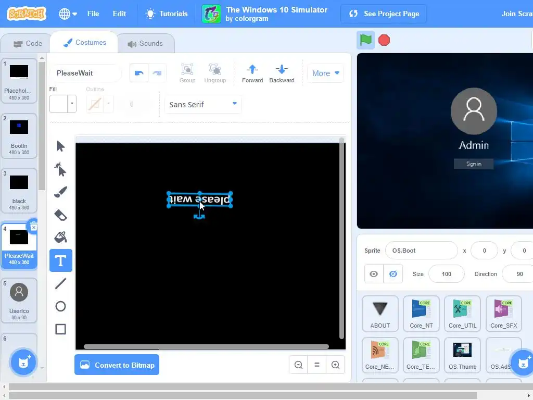533x400 pixels.
Task: Open the Sans Serif font dropdown
Action: click(203, 104)
